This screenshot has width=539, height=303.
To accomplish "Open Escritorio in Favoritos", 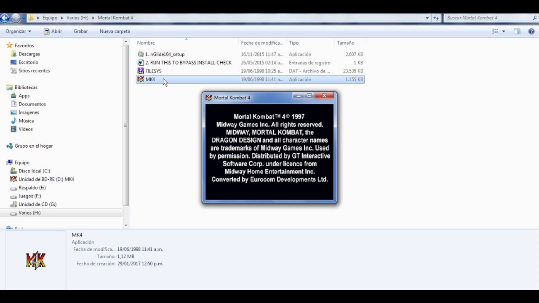I will tap(28, 62).
